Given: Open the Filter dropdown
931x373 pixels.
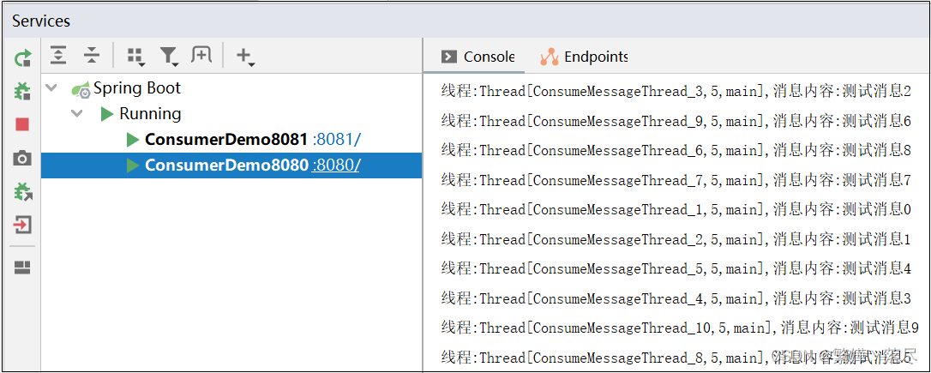Looking at the screenshot, I should point(169,57).
